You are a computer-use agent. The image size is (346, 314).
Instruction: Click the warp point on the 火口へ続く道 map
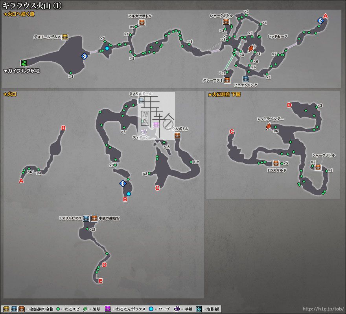click(107, 48)
